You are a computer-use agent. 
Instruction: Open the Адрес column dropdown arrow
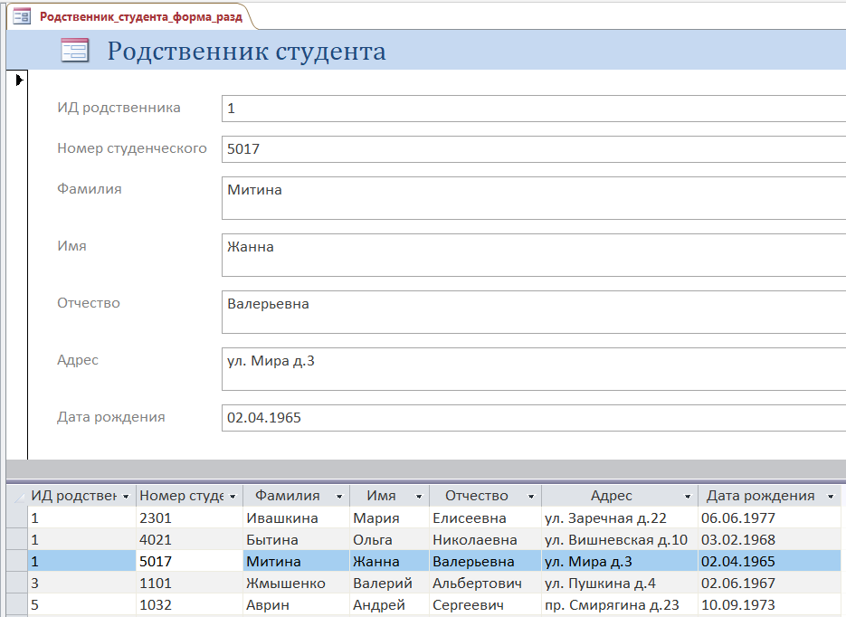[688, 496]
